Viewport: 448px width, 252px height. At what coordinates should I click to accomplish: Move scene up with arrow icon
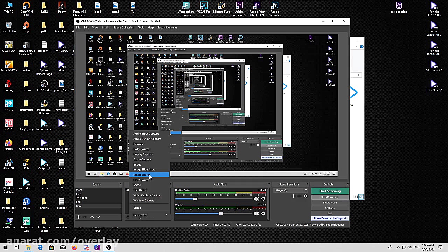(x=92, y=217)
